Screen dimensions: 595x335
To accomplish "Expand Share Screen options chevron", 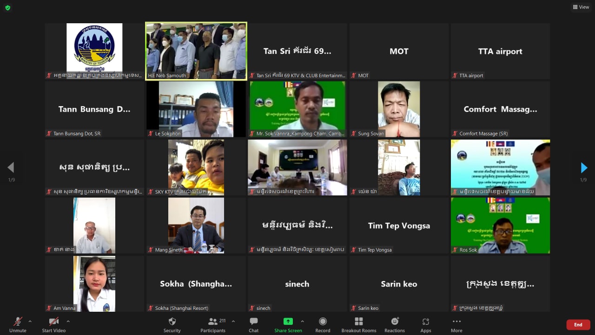I will point(302,321).
